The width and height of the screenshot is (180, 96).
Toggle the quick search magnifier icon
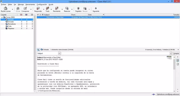38,50
